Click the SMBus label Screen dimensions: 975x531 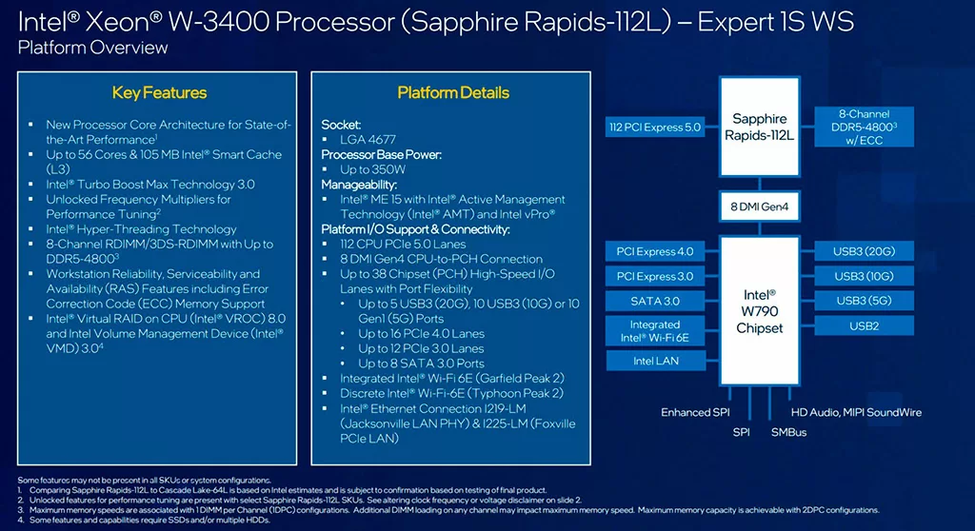[x=788, y=432]
